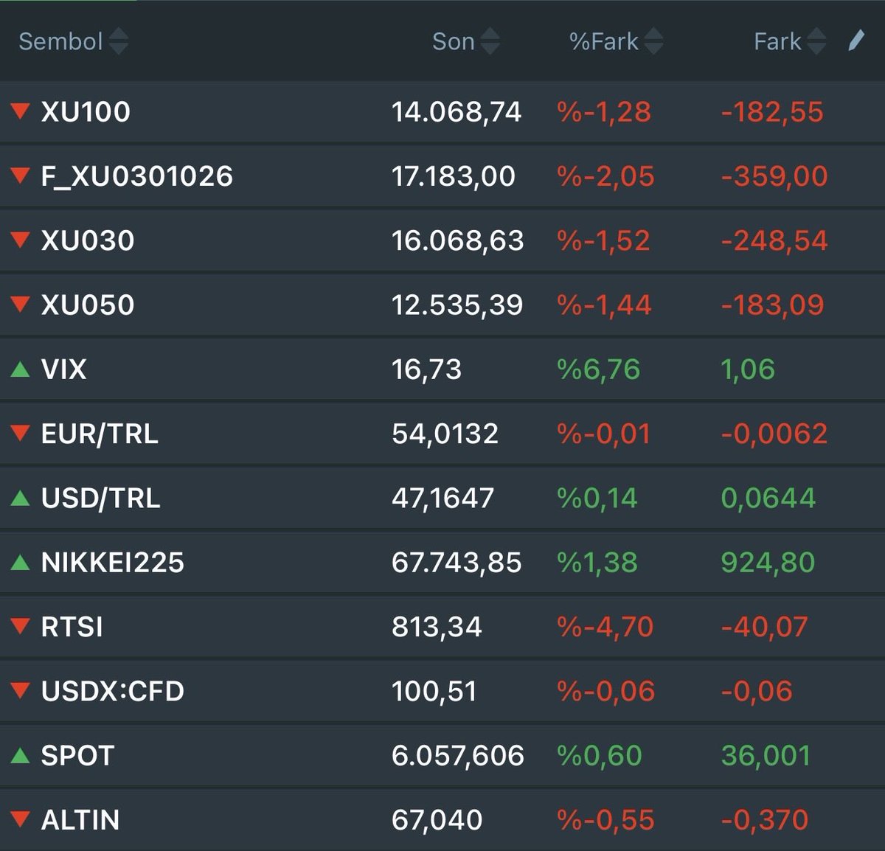Open the VIX symbol
Screen dimensions: 885x851
[64, 369]
